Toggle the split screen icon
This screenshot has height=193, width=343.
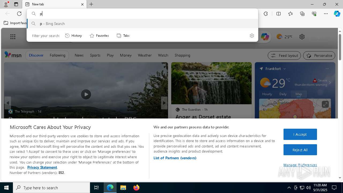point(278,14)
